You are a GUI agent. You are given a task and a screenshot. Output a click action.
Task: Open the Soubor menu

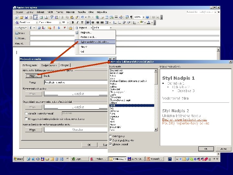[19, 12]
